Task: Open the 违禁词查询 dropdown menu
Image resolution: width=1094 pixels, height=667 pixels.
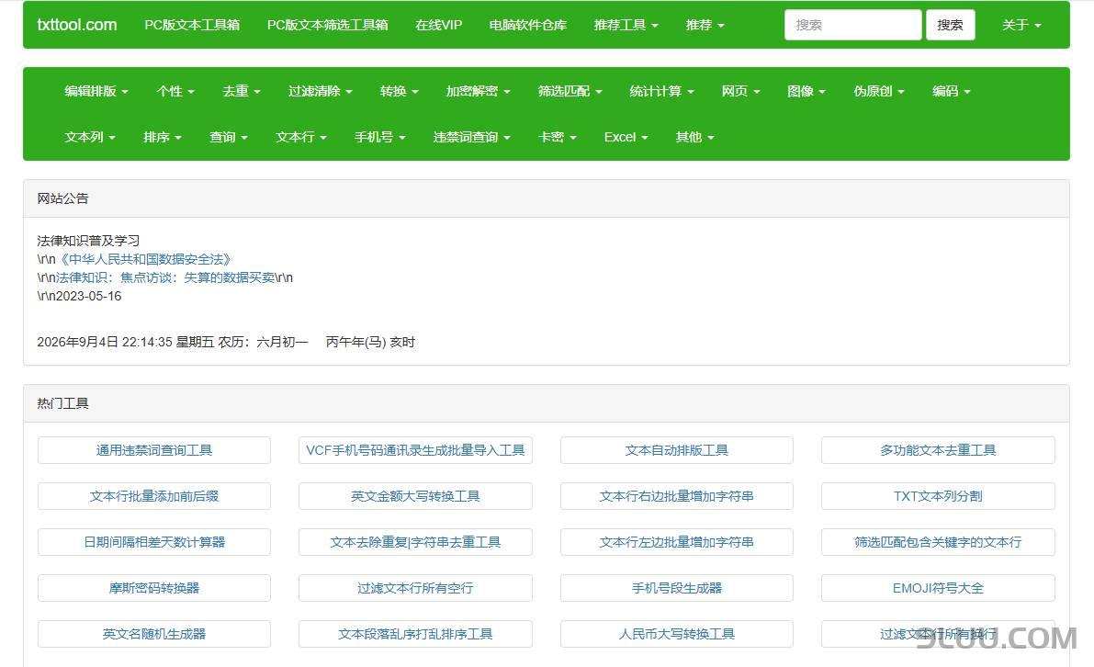Action: [471, 137]
